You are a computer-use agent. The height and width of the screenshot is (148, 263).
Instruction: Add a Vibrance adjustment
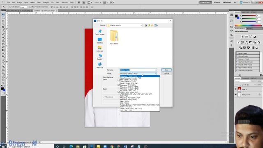tap(238, 42)
